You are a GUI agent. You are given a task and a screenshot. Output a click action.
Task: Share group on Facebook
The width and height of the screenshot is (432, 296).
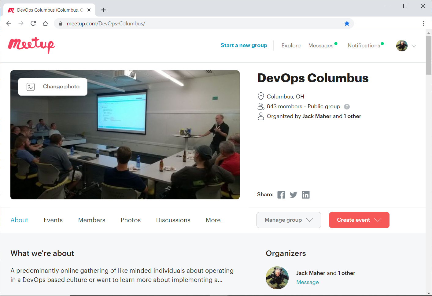[281, 195]
